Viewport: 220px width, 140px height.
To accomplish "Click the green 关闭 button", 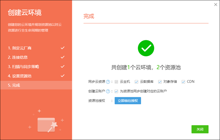I will 200,129.
